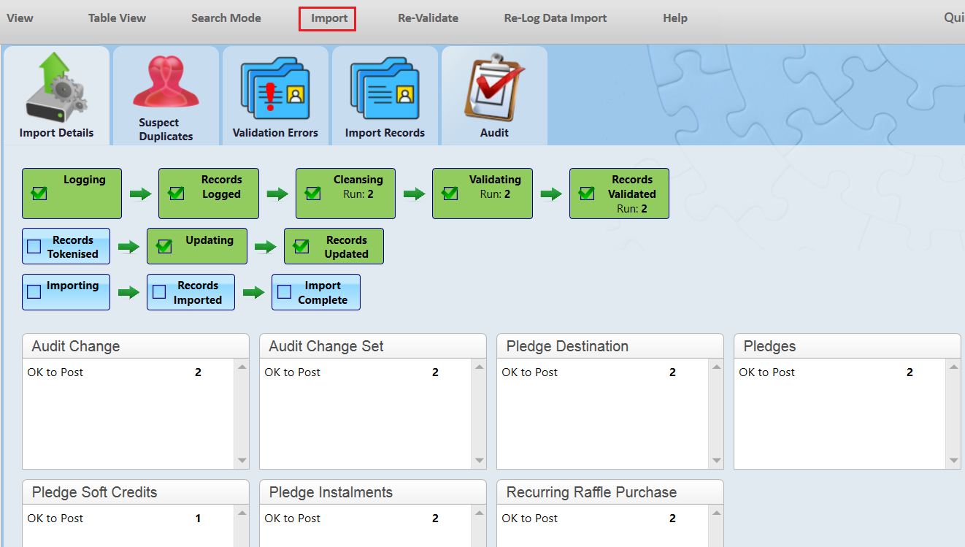Toggle the Cleansing checkbox
This screenshot has width=965, height=547.
click(313, 194)
